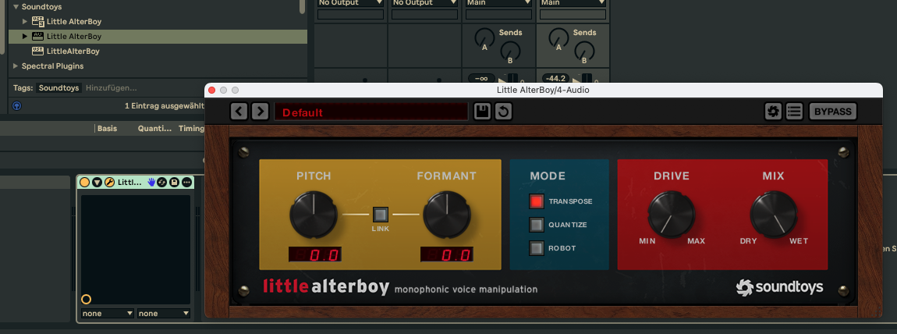Click the Quanti... column header
897x334 pixels.
154,129
